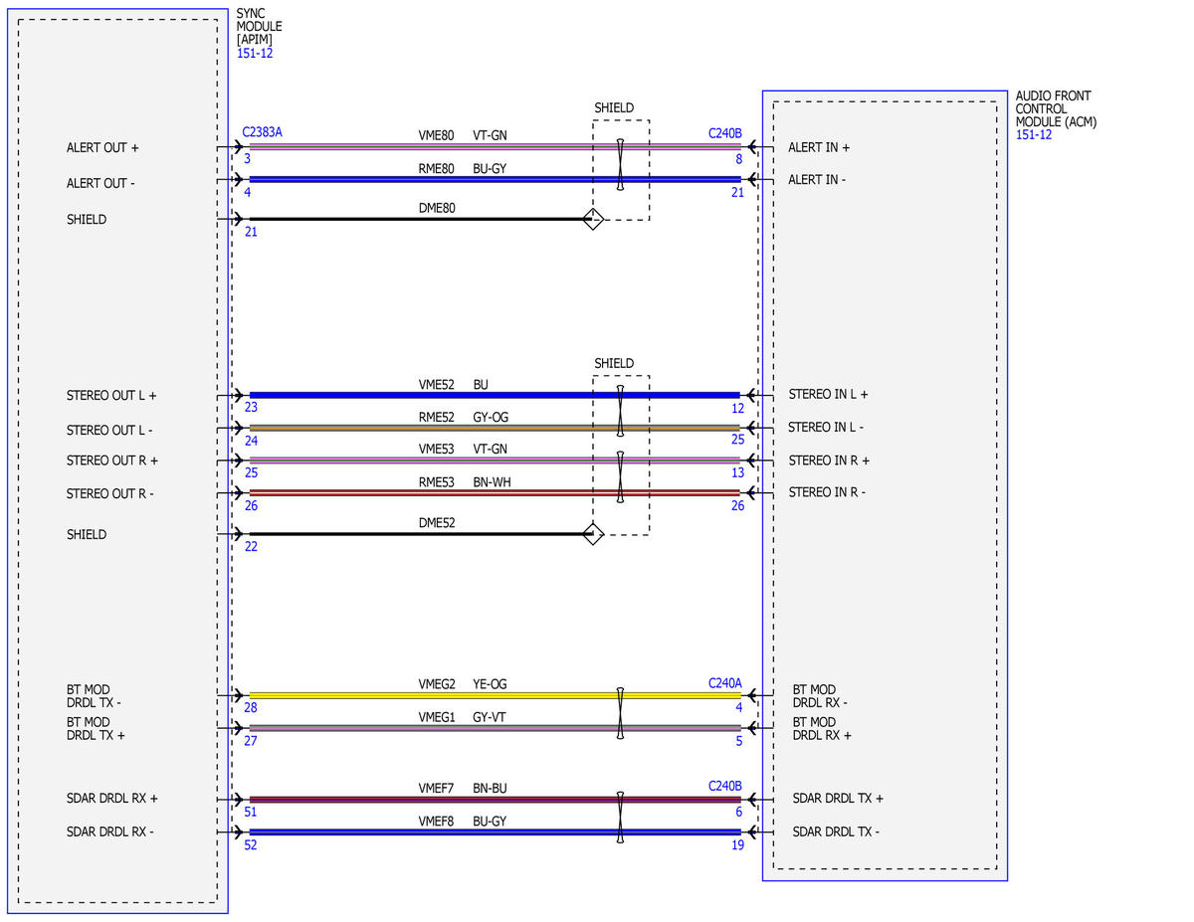The image size is (1194, 922).
Task: Select the VME52 wire label
Action: 436,385
